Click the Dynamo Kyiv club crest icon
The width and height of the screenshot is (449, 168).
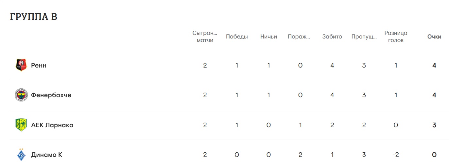(21, 155)
